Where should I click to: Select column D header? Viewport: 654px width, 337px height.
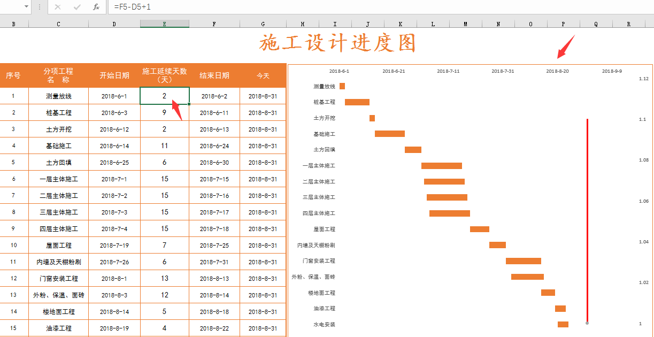tap(114, 24)
